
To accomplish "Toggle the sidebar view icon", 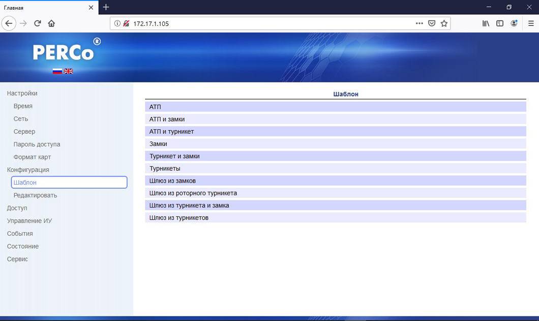I will click(x=500, y=23).
